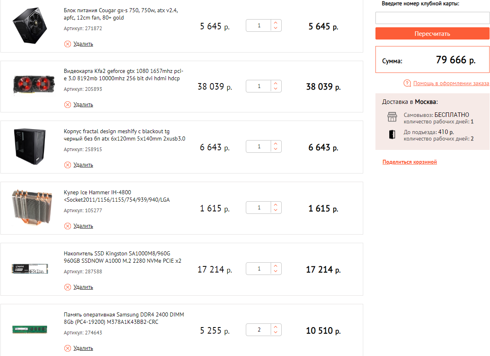Click the door delivery icon
This screenshot has height=356, width=490.
(392, 135)
